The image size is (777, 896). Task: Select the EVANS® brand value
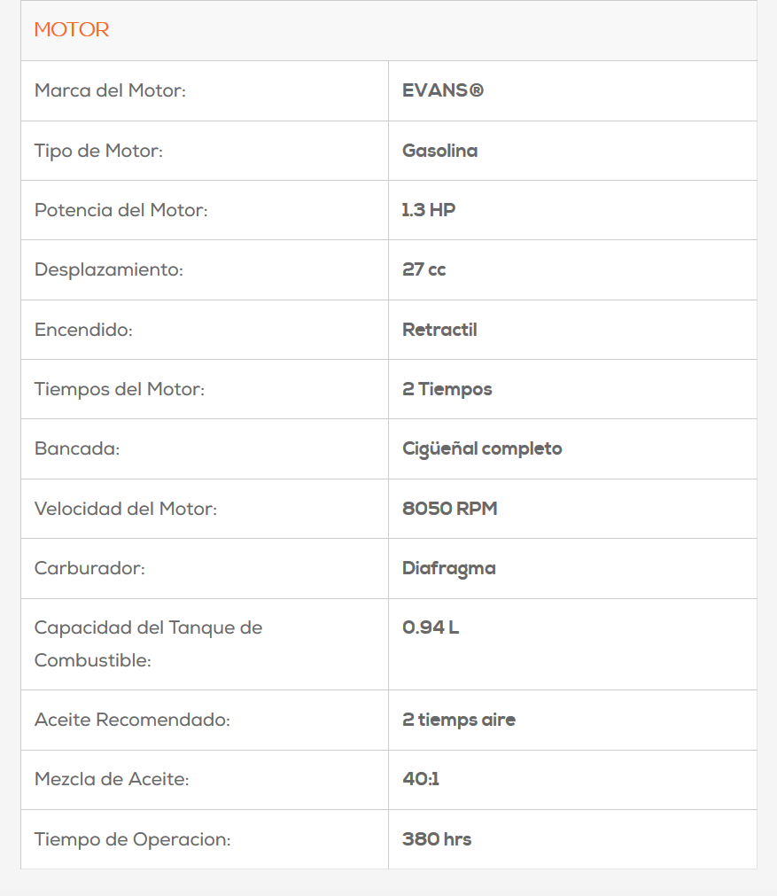pos(443,90)
